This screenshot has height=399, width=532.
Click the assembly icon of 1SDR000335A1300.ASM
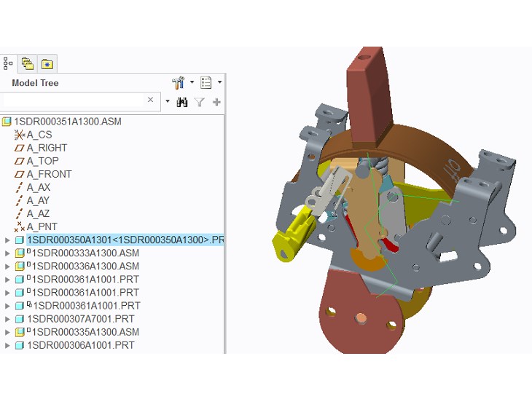click(x=20, y=332)
